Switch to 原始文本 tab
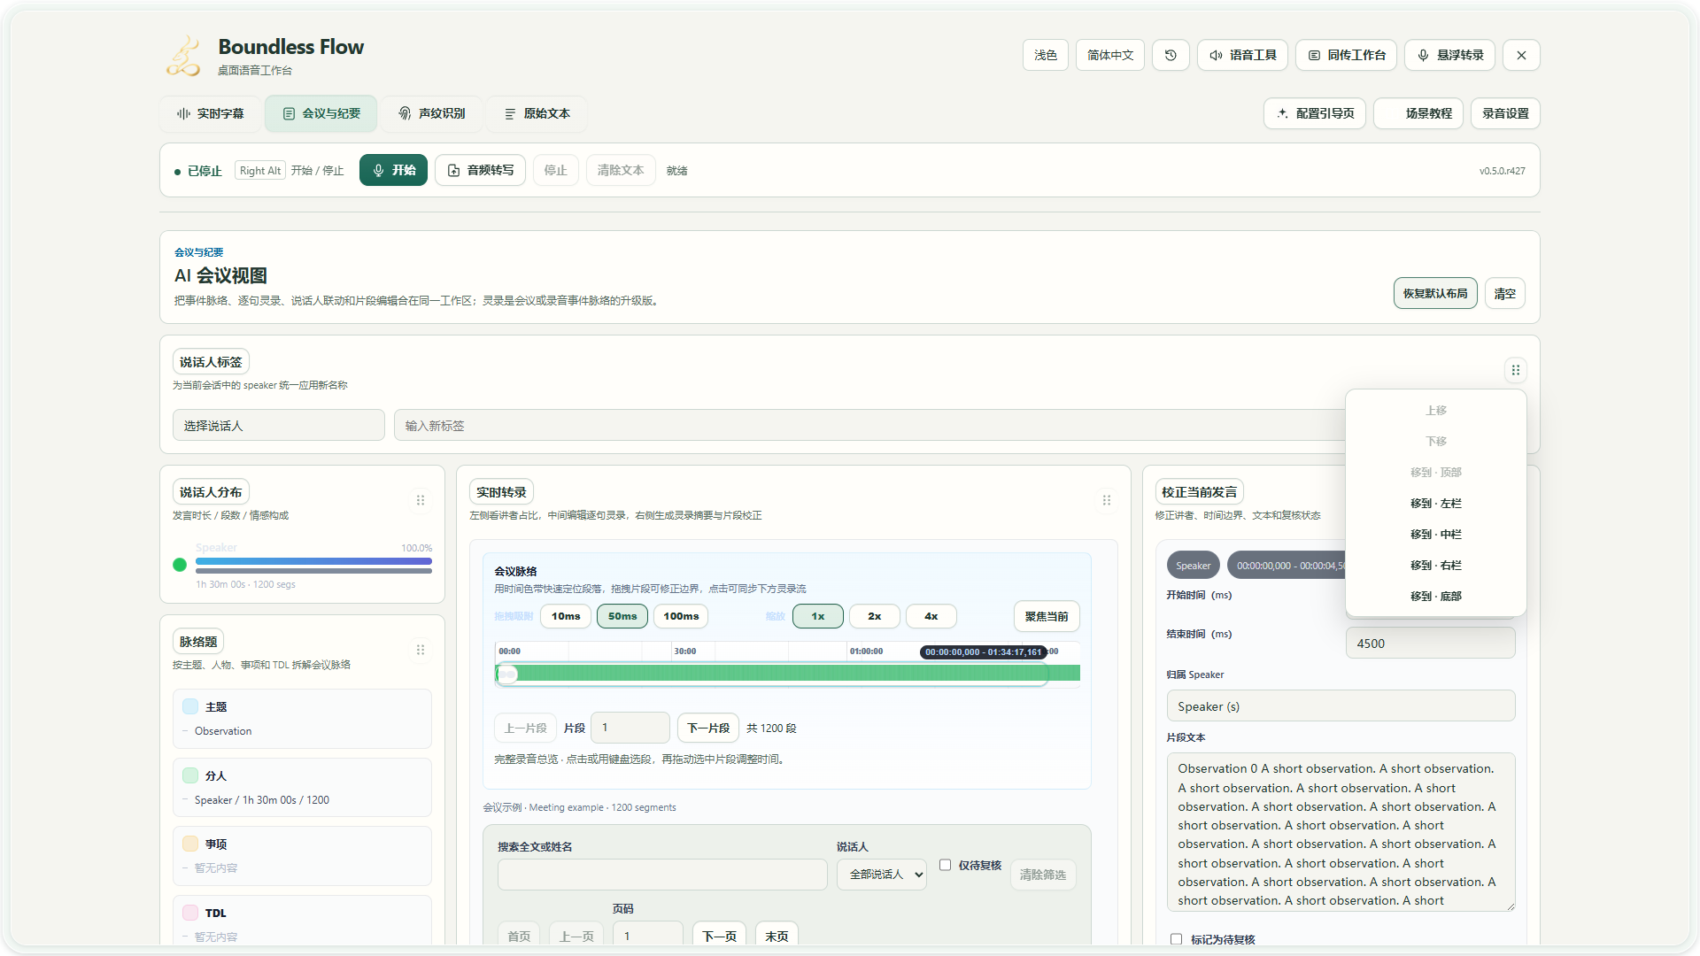This screenshot has width=1700, height=956. tap(537, 113)
